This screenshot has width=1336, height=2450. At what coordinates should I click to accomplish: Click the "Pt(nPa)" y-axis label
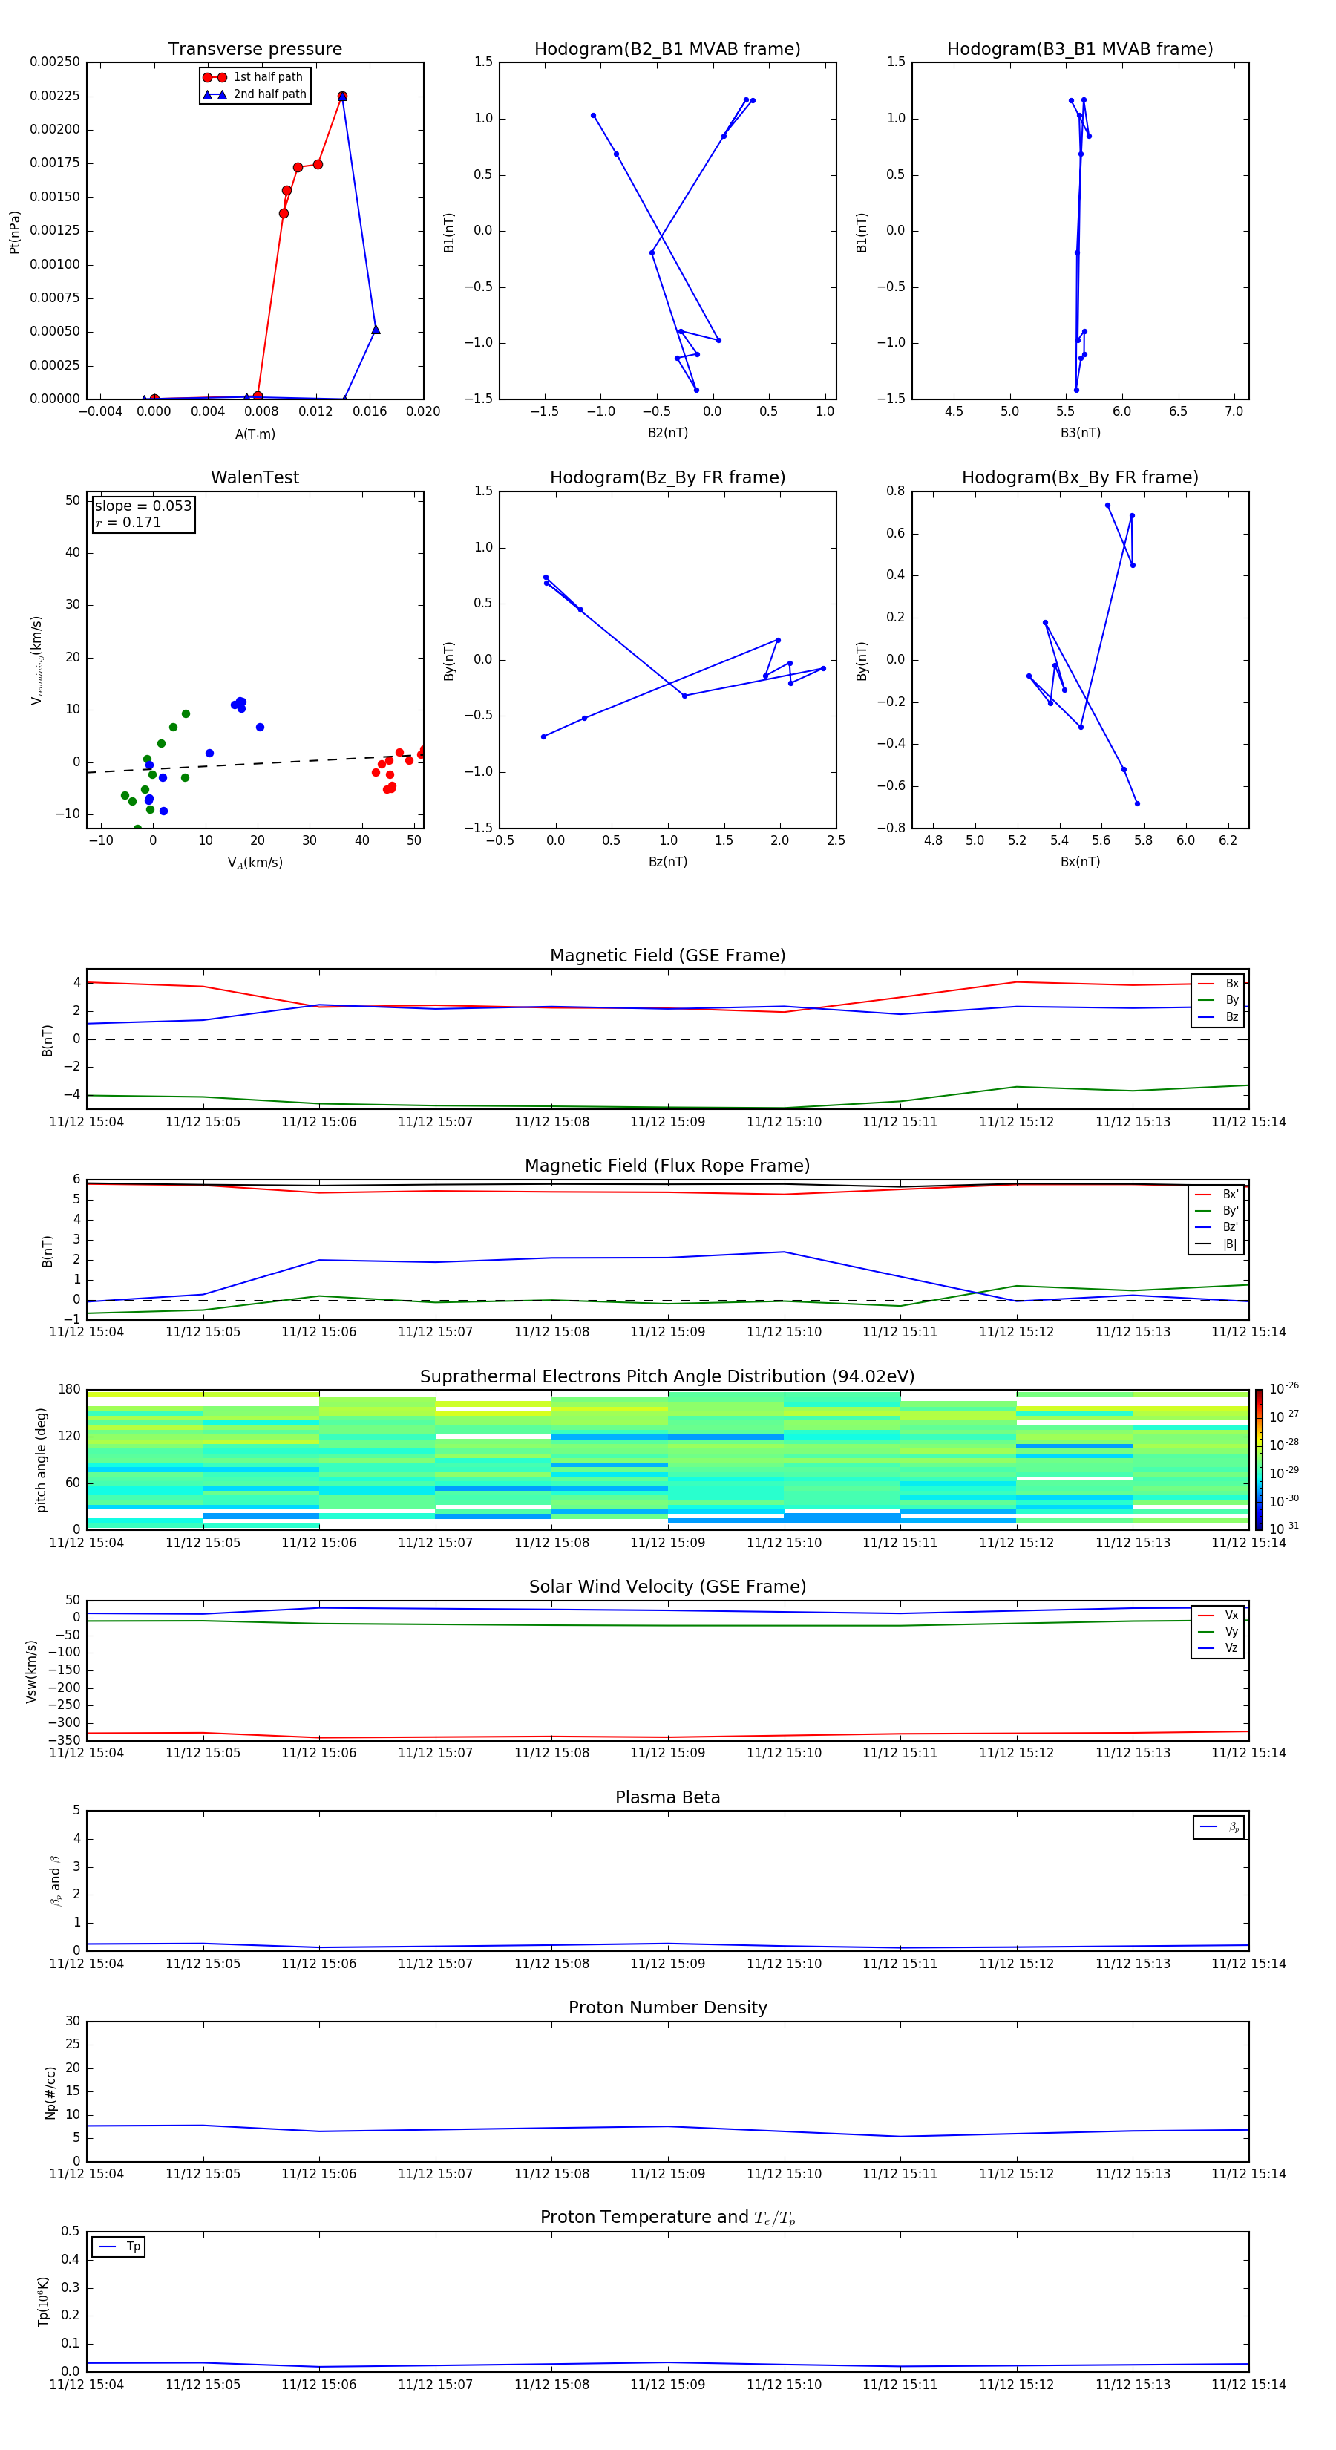click(14, 231)
